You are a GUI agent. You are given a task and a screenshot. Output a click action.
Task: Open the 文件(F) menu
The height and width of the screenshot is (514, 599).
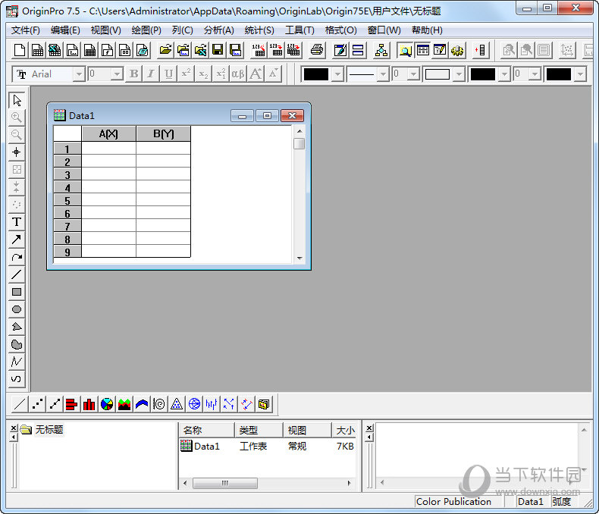(25, 30)
